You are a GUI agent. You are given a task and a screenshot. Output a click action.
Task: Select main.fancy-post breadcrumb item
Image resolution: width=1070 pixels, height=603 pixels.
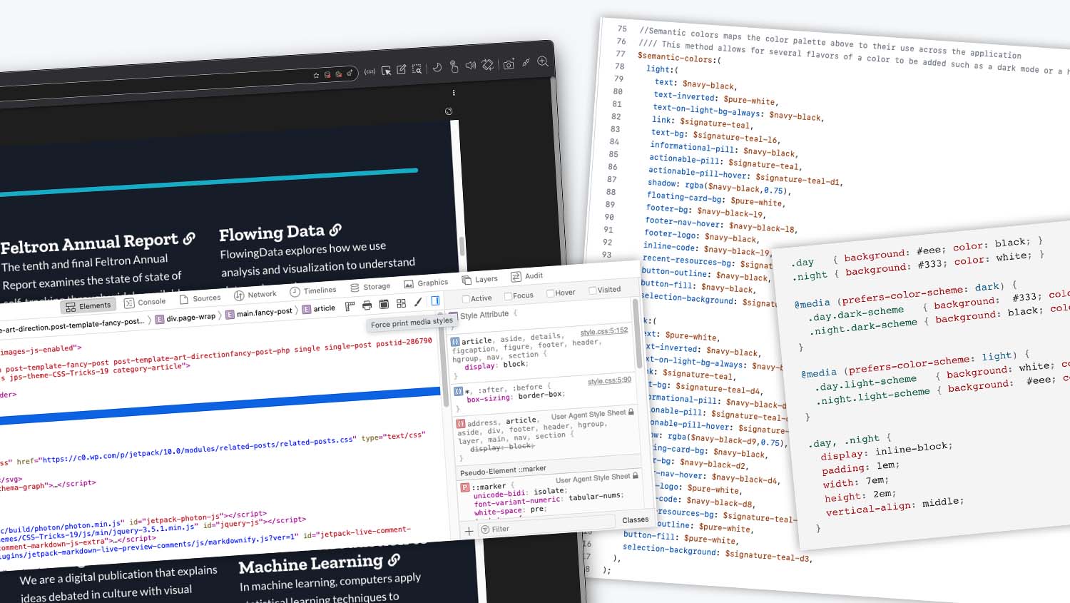pos(259,313)
